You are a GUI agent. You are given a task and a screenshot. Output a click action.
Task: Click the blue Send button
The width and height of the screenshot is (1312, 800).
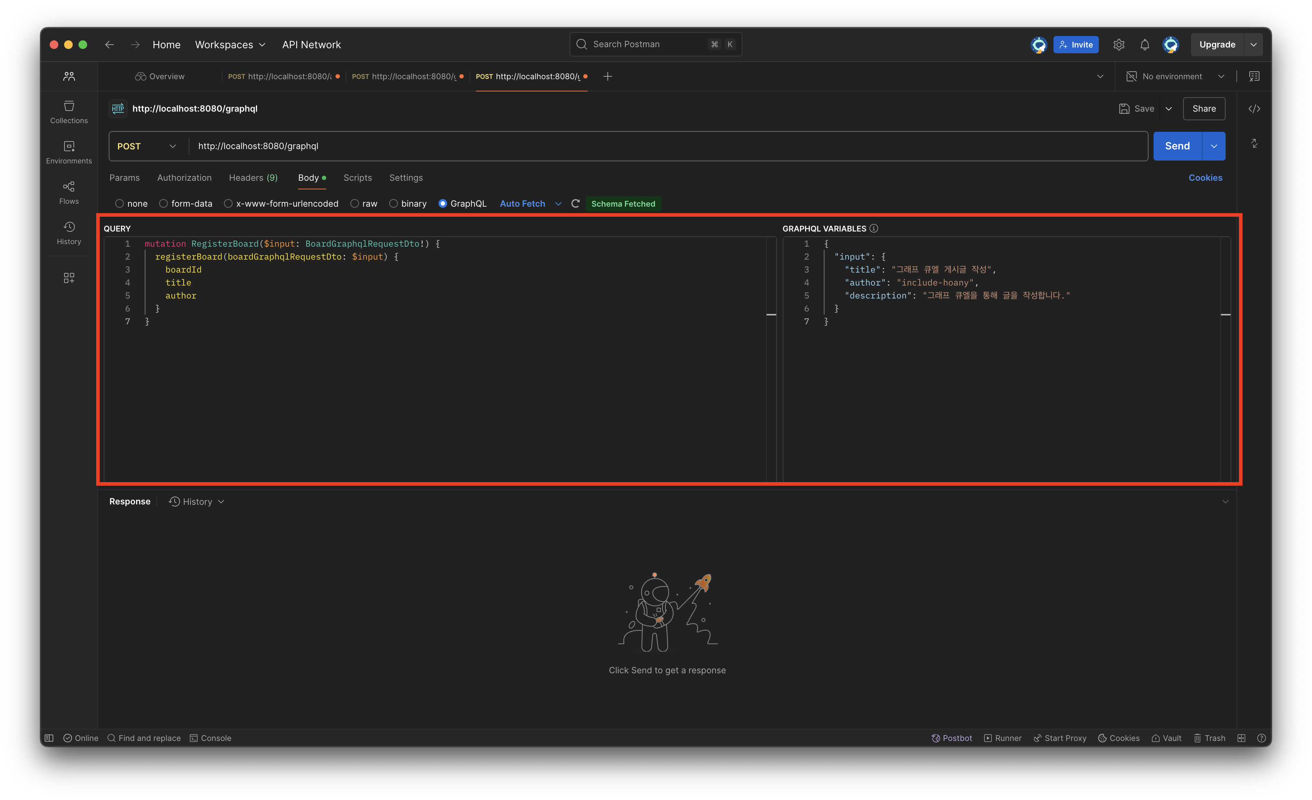1177,146
